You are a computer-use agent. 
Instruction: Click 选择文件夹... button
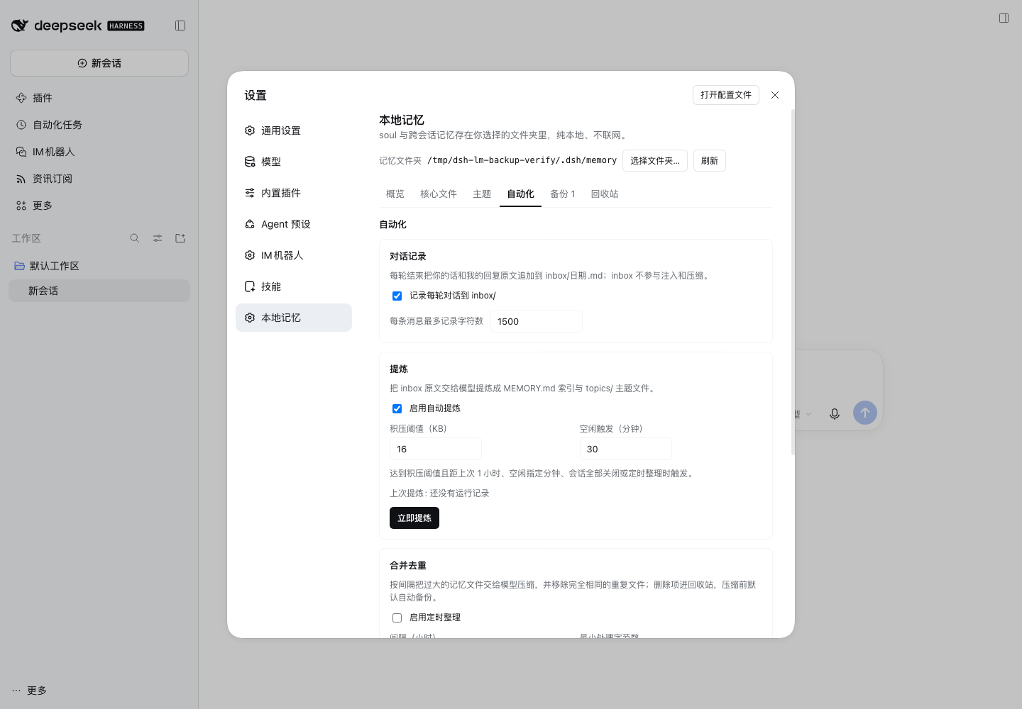655,161
